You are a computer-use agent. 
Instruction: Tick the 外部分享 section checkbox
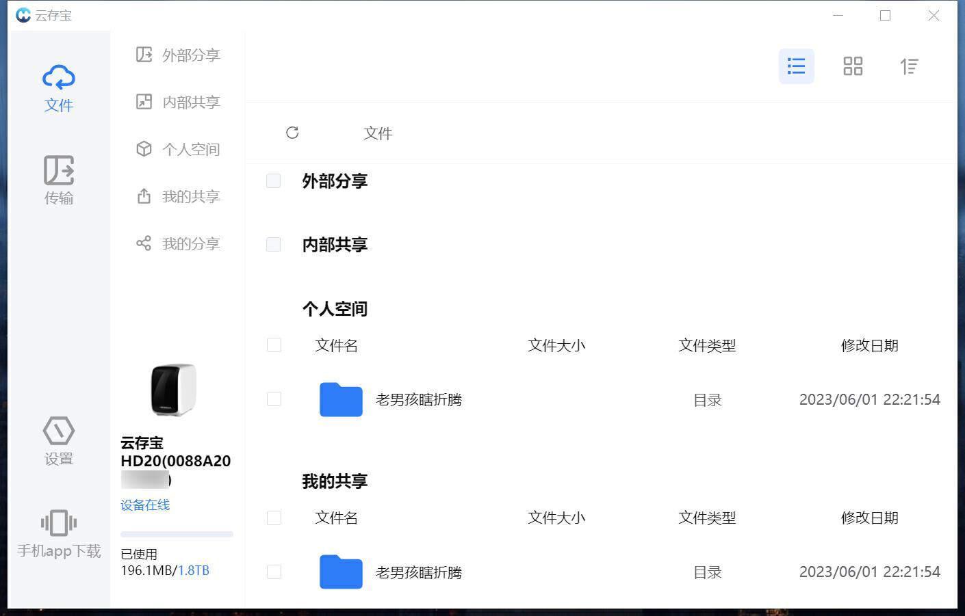(273, 180)
